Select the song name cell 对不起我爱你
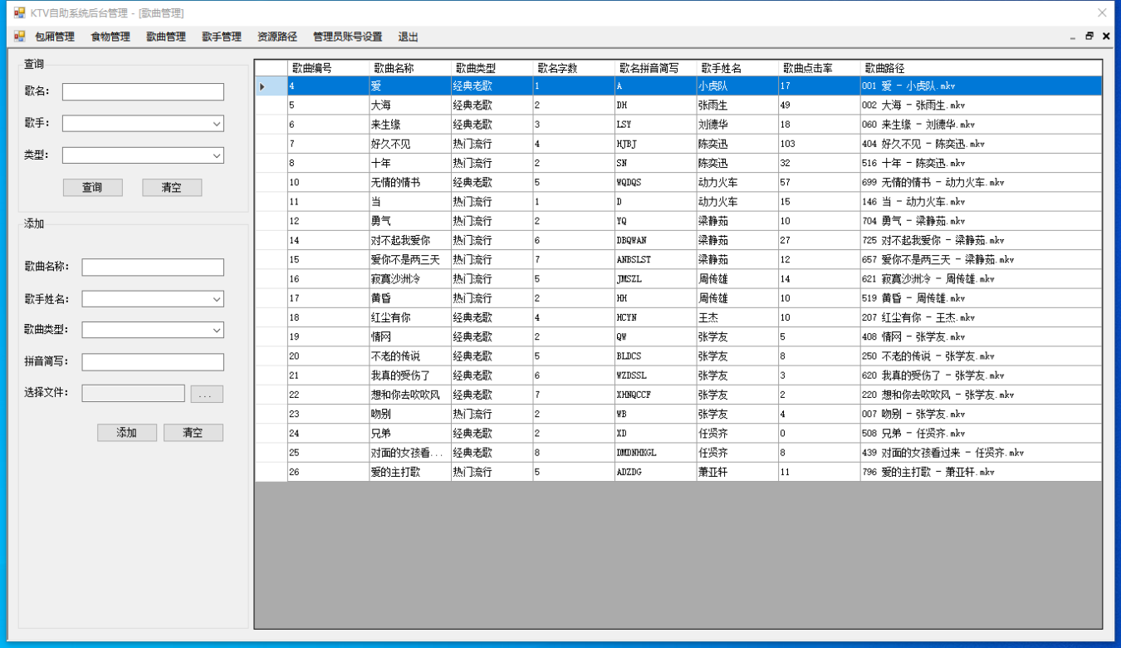 tap(410, 240)
